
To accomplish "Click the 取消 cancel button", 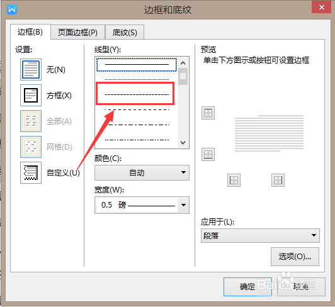I will point(301,287).
